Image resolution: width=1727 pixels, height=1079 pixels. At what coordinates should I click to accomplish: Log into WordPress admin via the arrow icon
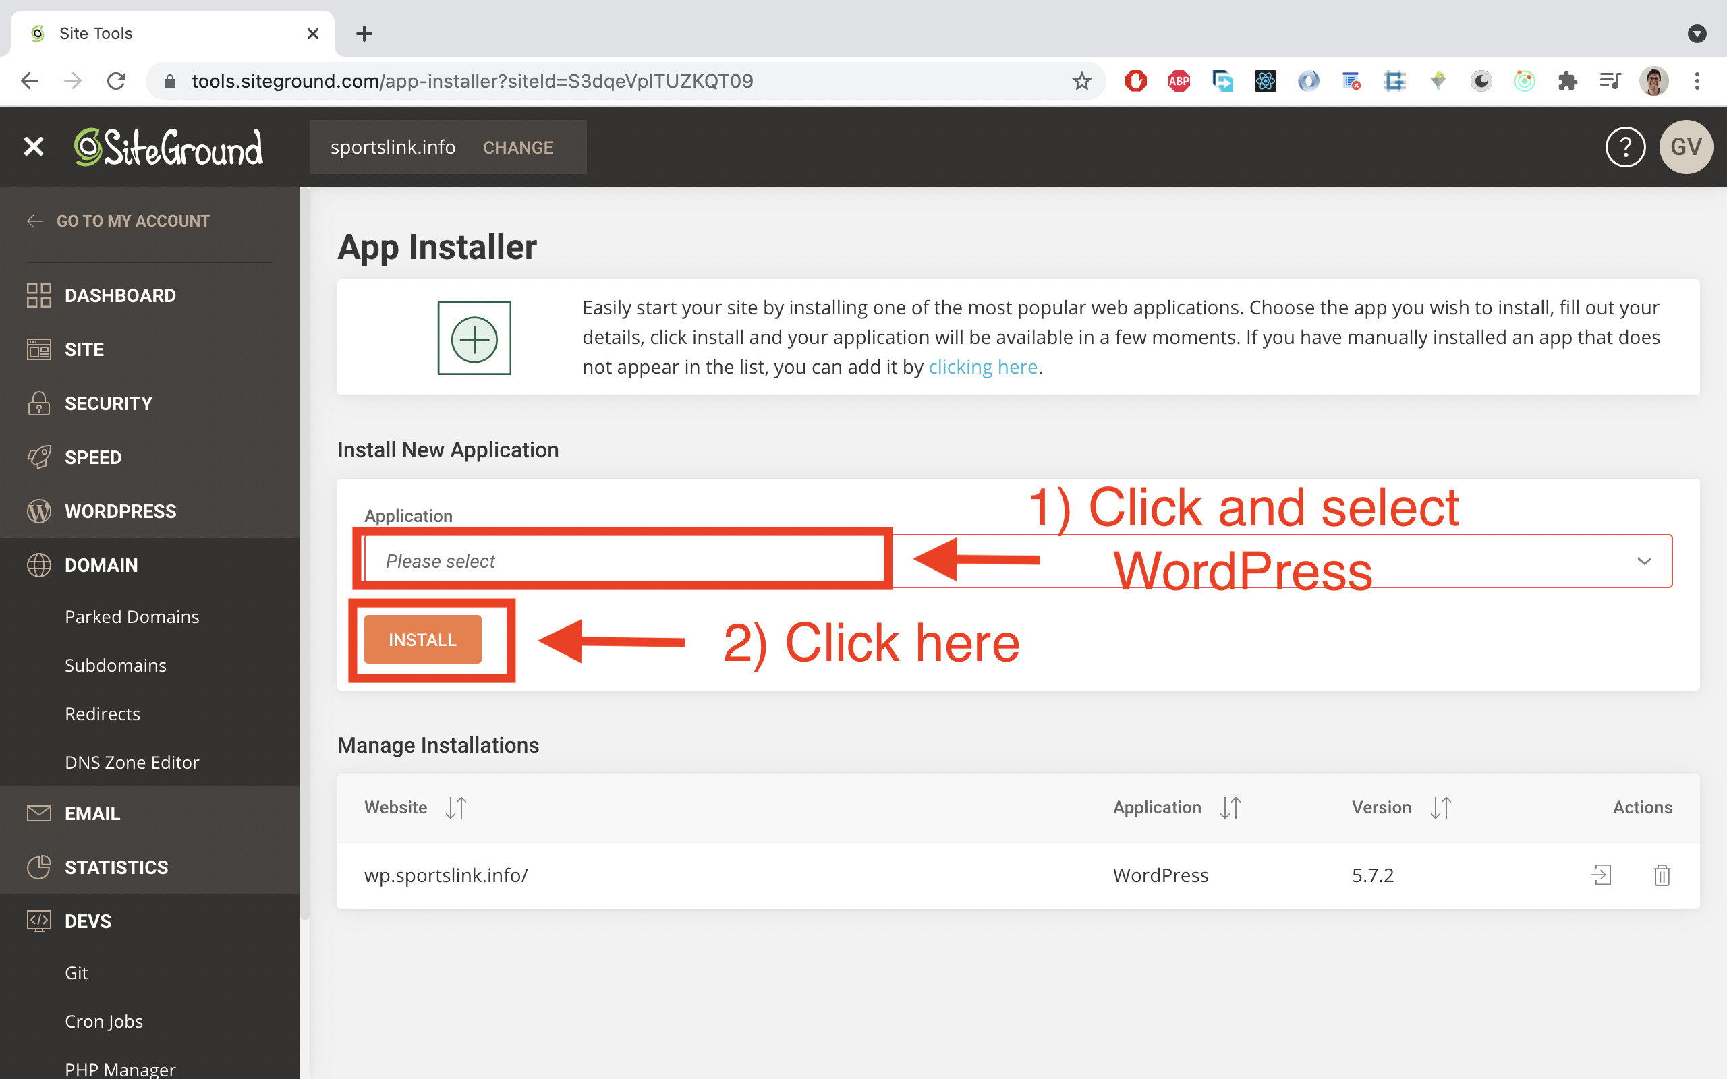pyautogui.click(x=1602, y=875)
